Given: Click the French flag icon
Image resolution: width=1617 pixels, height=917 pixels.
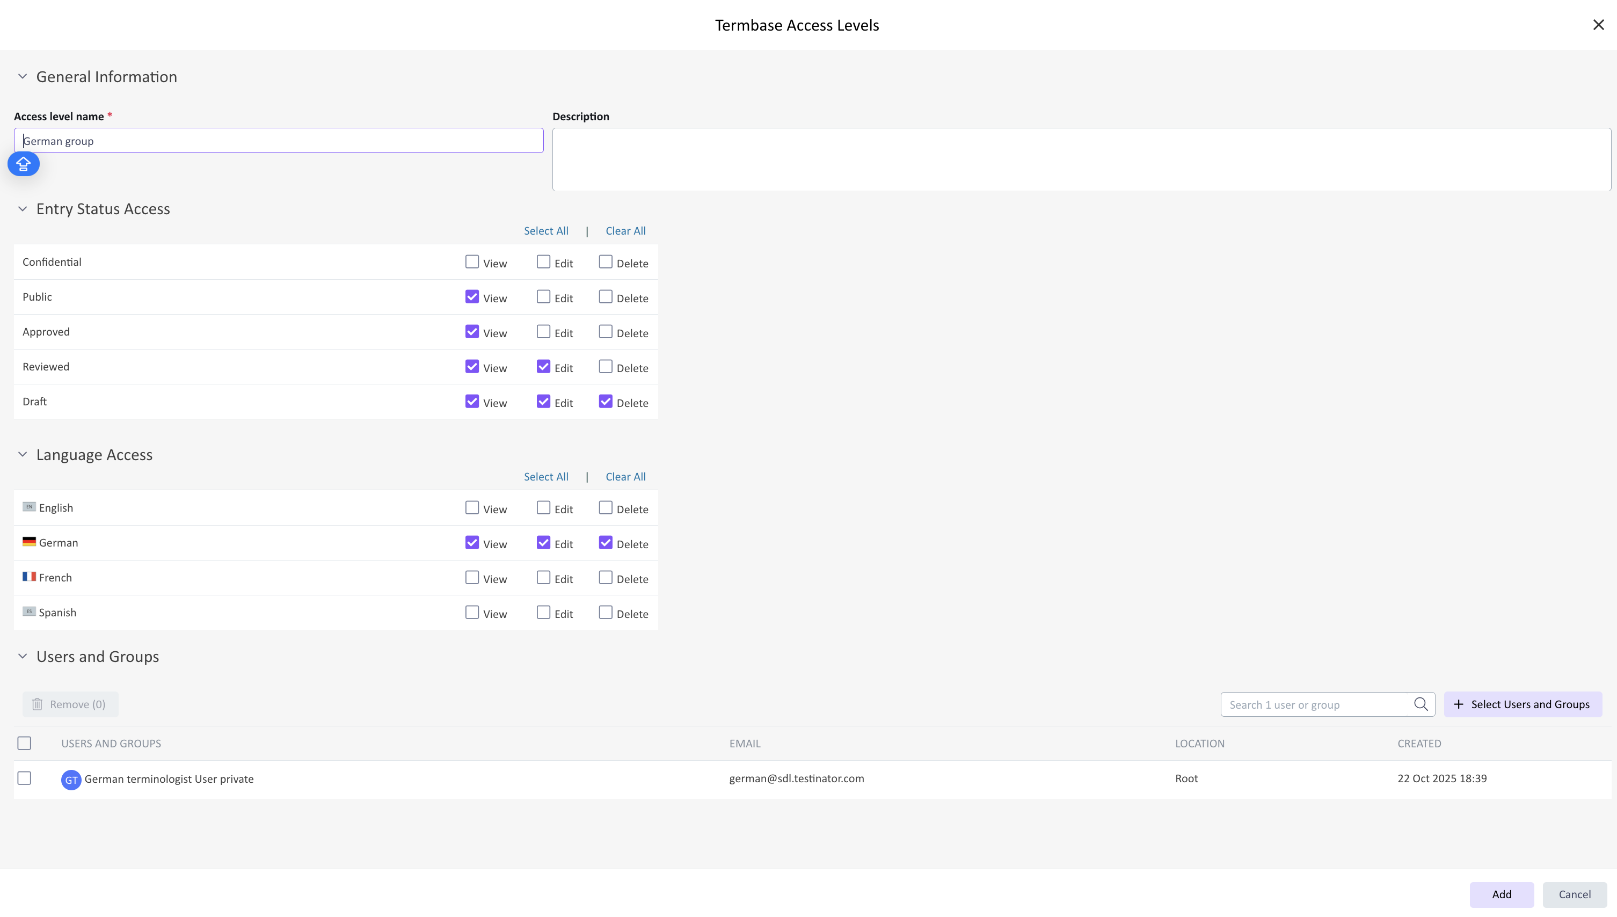Looking at the screenshot, I should 29,576.
